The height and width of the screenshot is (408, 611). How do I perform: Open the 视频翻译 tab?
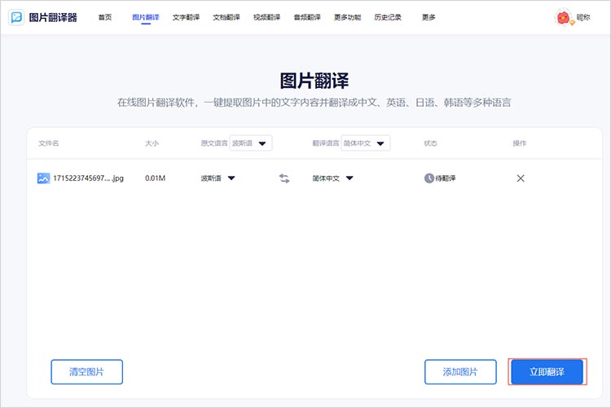(267, 17)
